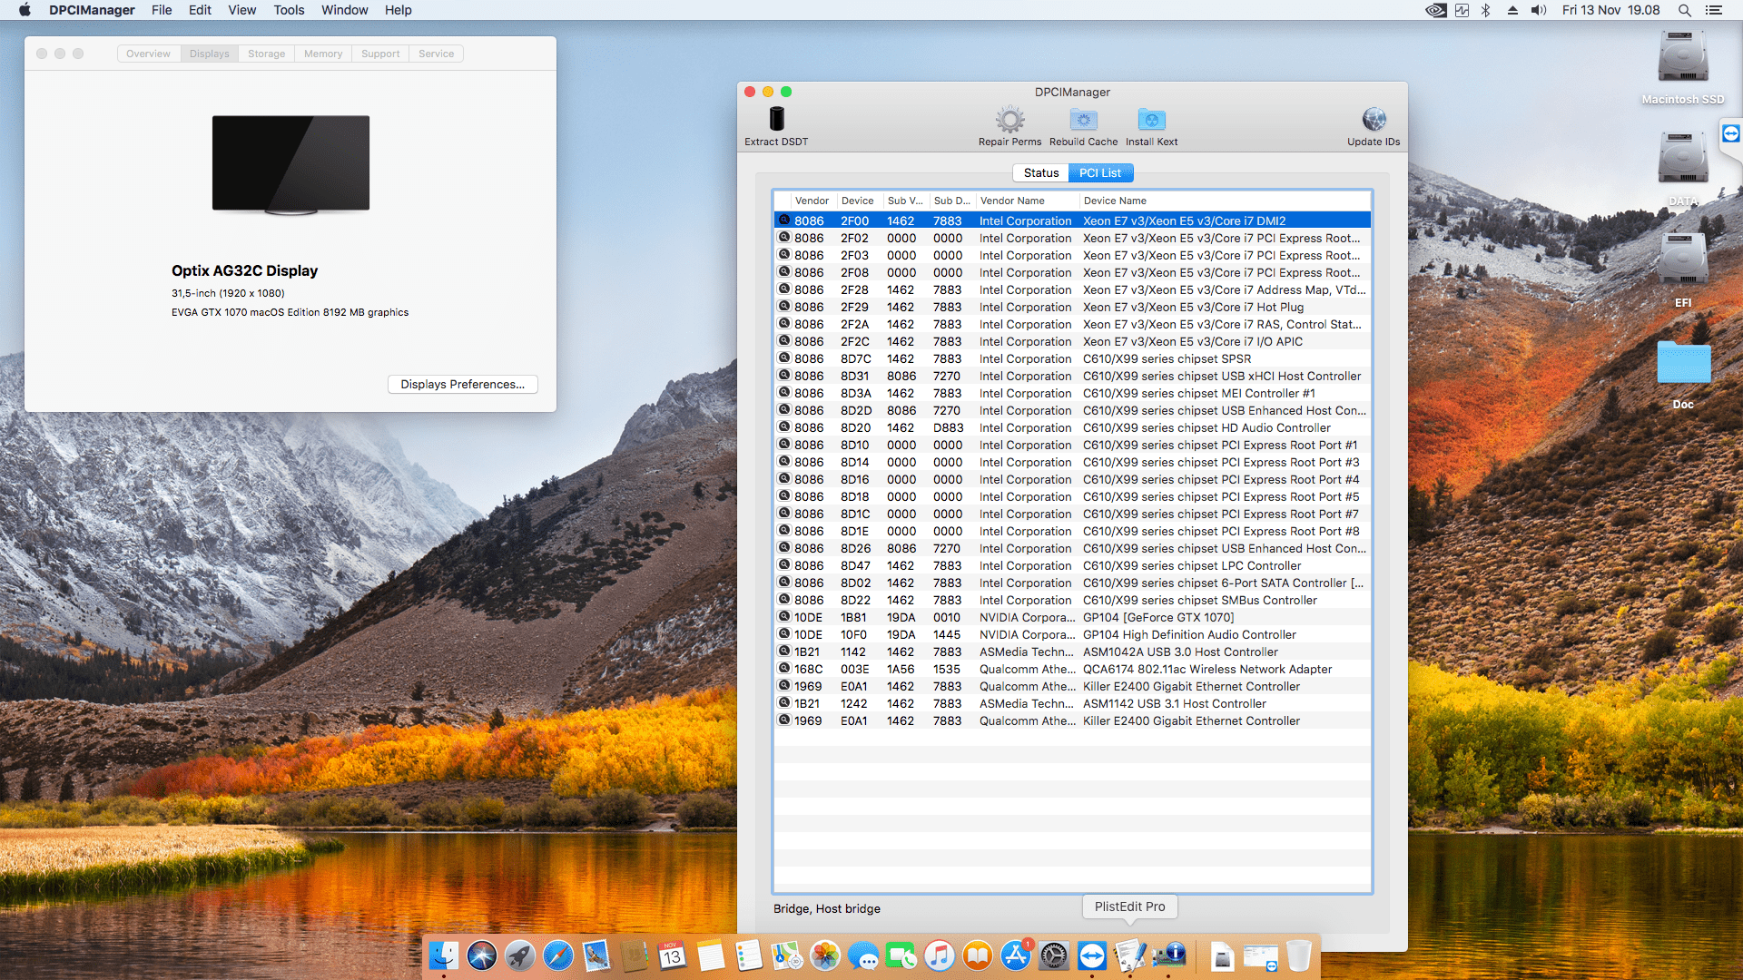Click the Rebuild Cache icon

(1083, 120)
